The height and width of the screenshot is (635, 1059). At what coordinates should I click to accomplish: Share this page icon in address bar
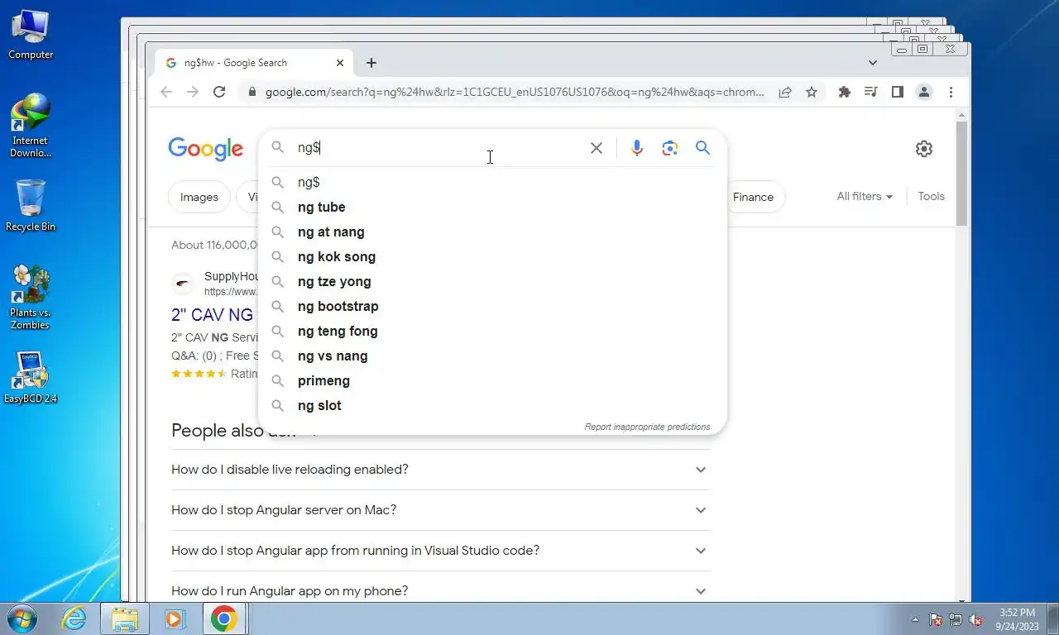[785, 92]
